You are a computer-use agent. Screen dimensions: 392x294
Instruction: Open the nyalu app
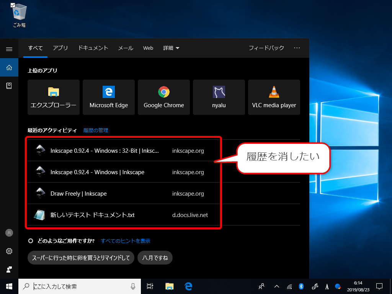219,97
